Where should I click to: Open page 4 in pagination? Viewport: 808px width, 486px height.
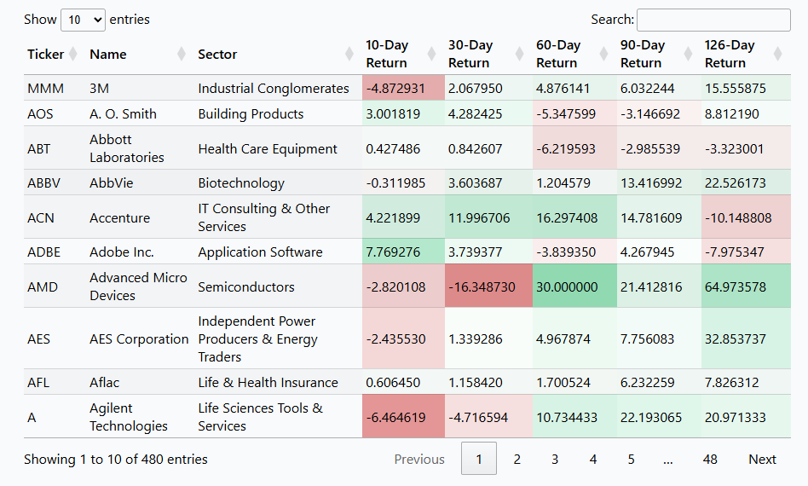click(x=592, y=459)
